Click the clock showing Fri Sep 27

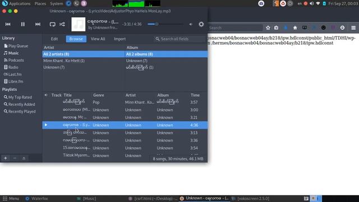pos(343,3)
